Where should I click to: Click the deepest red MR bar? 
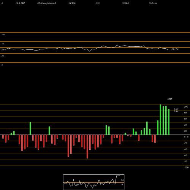pyautogui.click(x=87, y=147)
